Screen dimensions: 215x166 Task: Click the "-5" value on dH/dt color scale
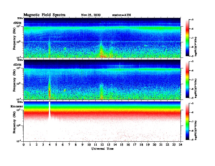pyautogui.click(x=192, y=20)
